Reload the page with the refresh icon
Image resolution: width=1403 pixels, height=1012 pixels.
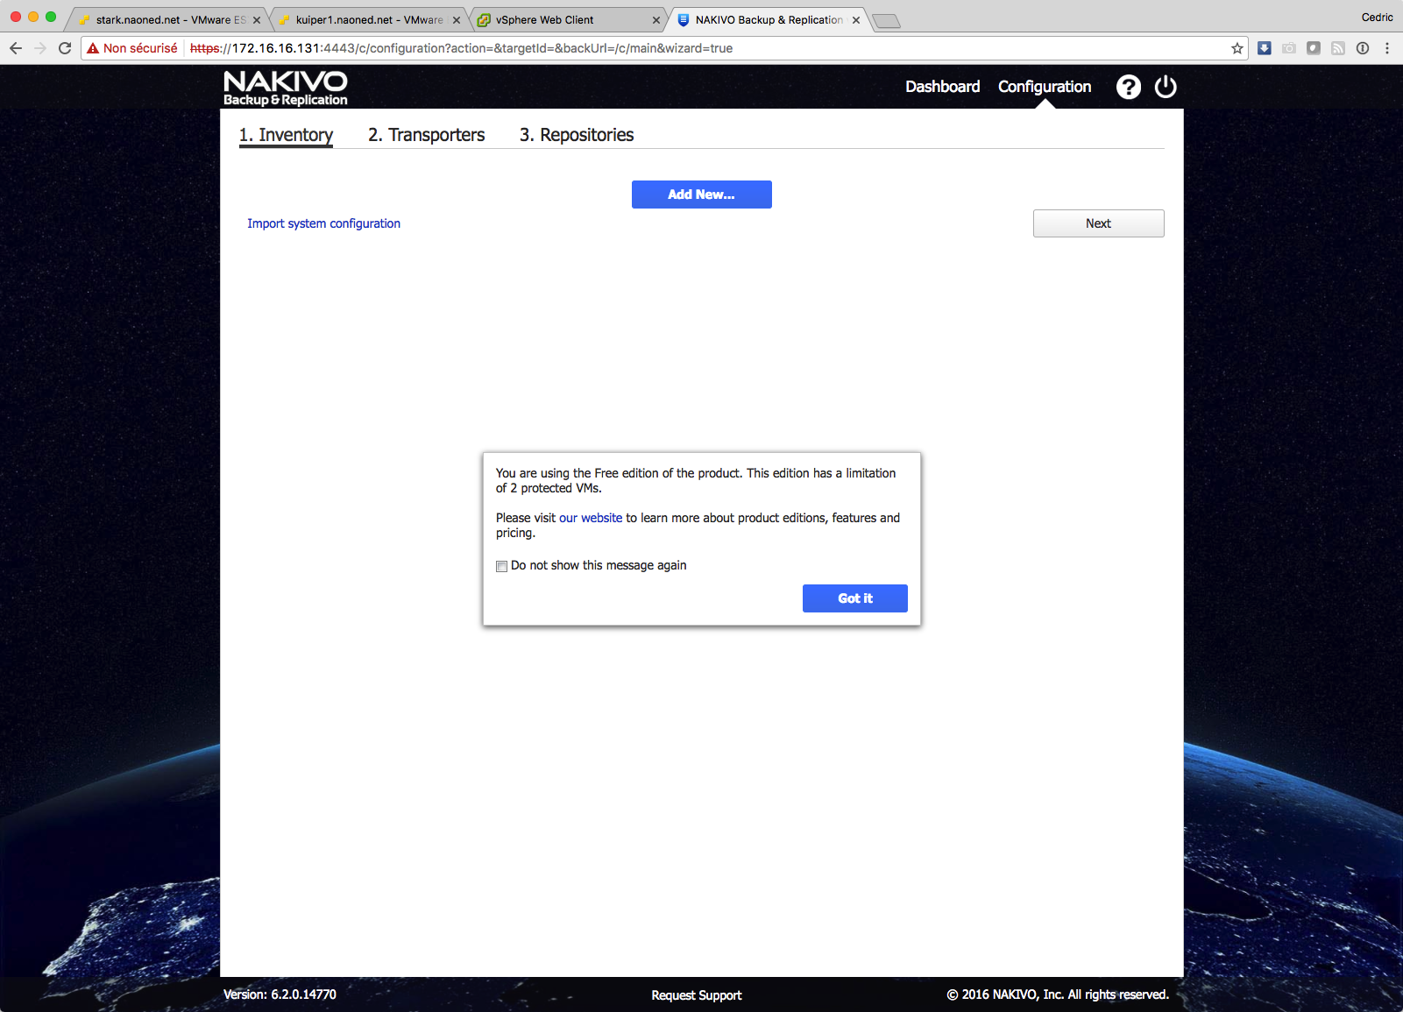click(65, 48)
